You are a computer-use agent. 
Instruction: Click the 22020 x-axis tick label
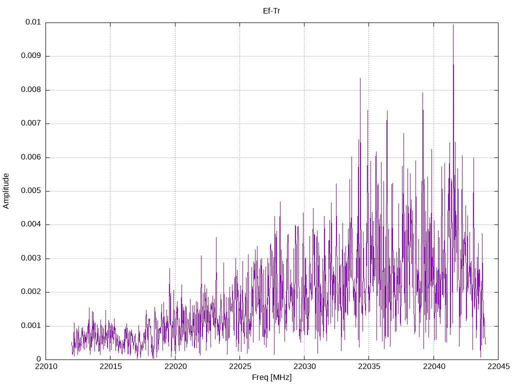175,366
